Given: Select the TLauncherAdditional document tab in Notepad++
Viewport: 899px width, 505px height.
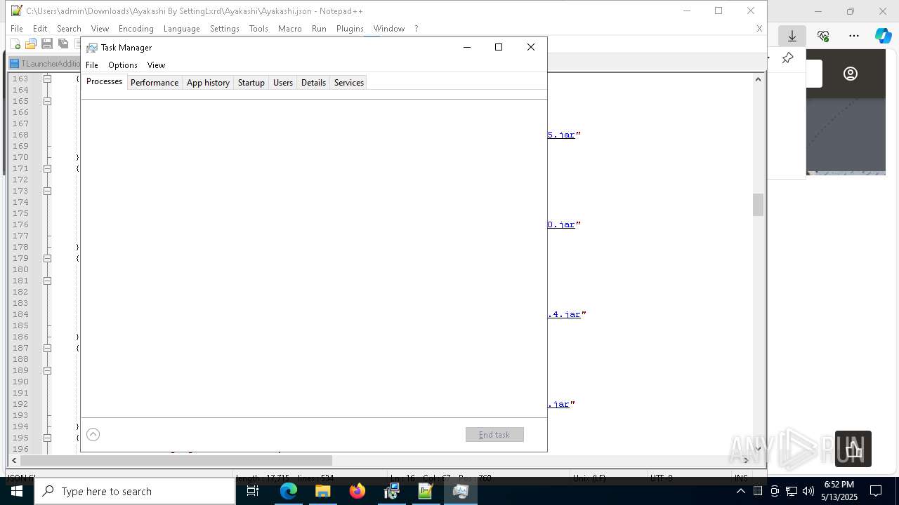Looking at the screenshot, I should (45, 64).
